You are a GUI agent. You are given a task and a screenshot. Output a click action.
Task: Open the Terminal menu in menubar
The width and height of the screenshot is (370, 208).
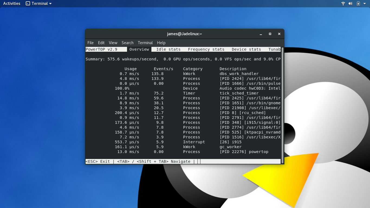(x=145, y=43)
